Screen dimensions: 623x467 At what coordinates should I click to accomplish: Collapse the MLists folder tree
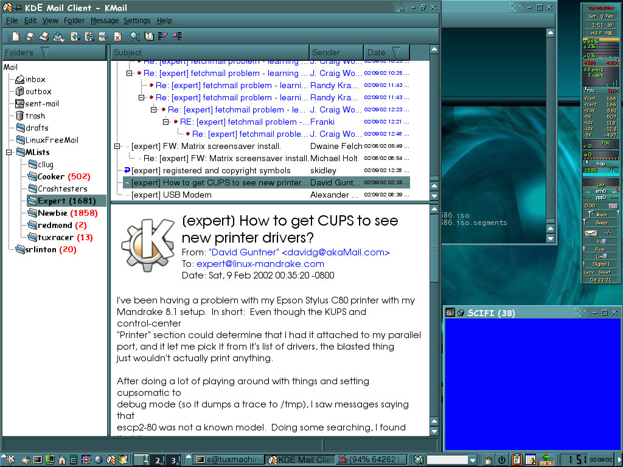click(x=9, y=153)
